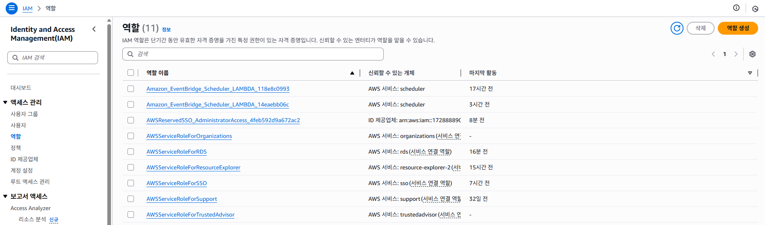Open 루트 액세스 관리 in sidebar
765x225 pixels.
coord(30,182)
